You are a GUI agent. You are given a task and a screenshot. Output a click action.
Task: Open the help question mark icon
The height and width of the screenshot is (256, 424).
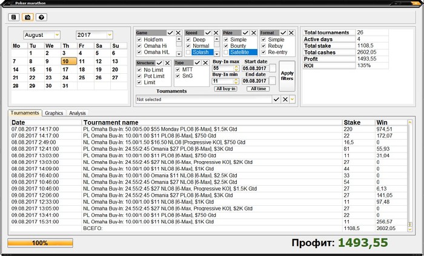[x=41, y=18]
